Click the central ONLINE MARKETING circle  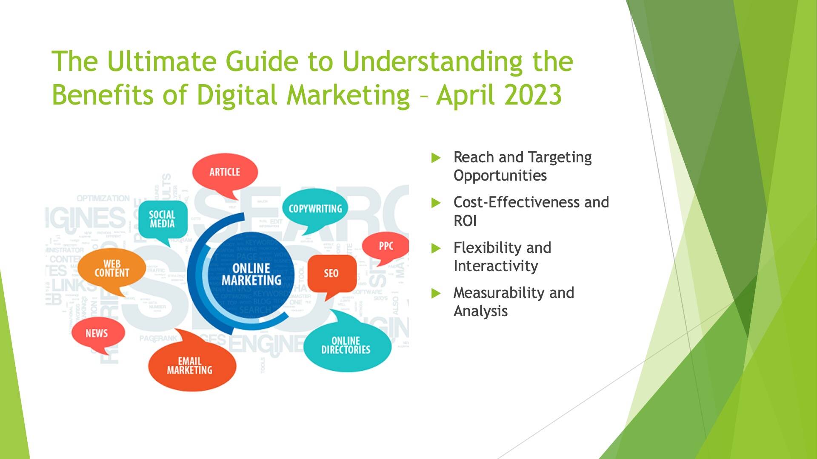pos(251,275)
